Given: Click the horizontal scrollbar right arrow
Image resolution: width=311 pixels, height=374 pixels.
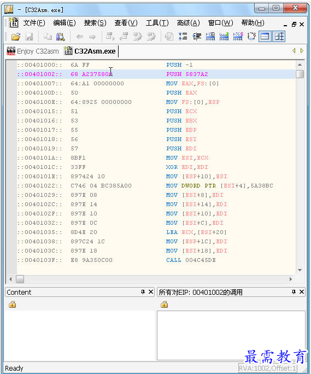Looking at the screenshot, I should pos(291,279).
